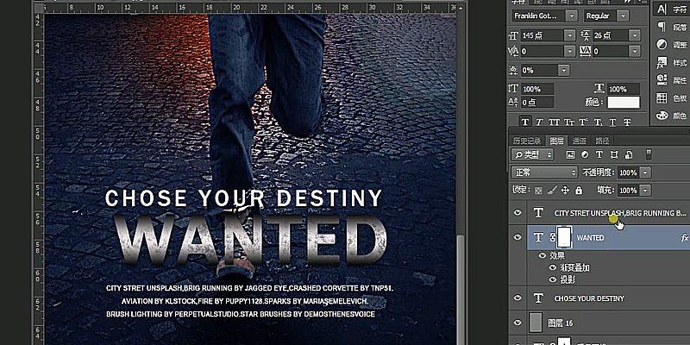Filter layers by smart object icon

point(629,154)
